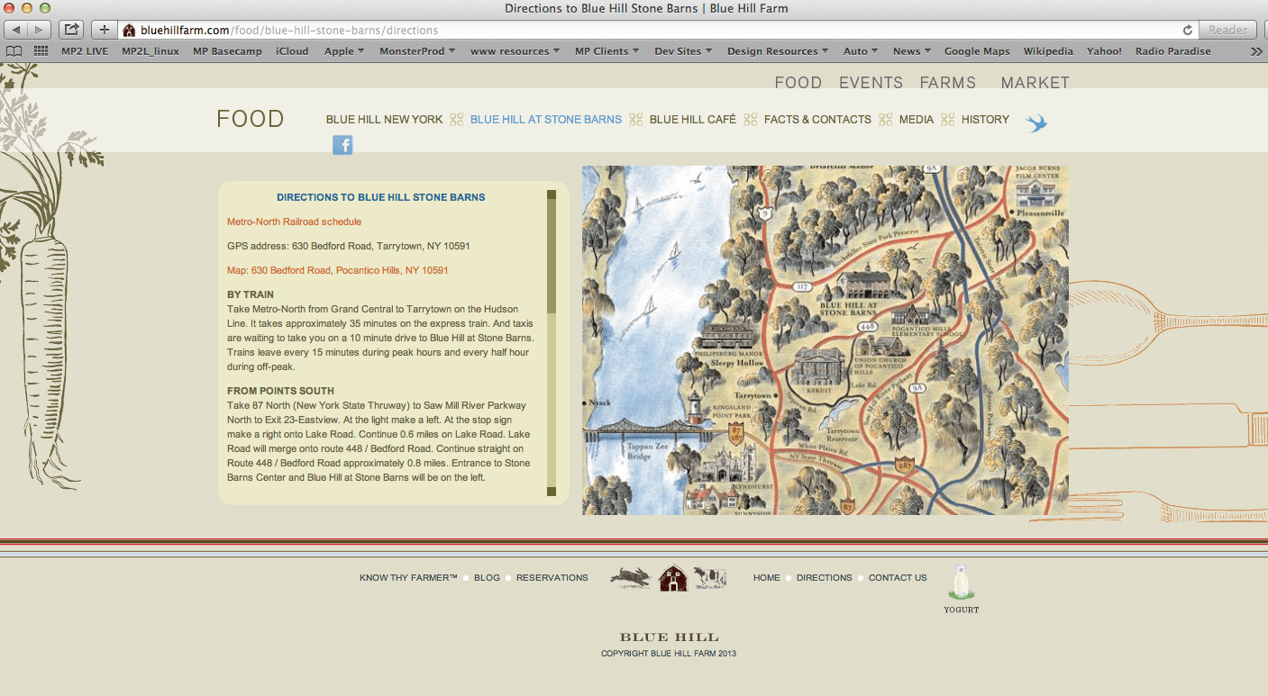This screenshot has height=696, width=1268.
Task: Open the FARMS navigation item
Action: coord(948,83)
